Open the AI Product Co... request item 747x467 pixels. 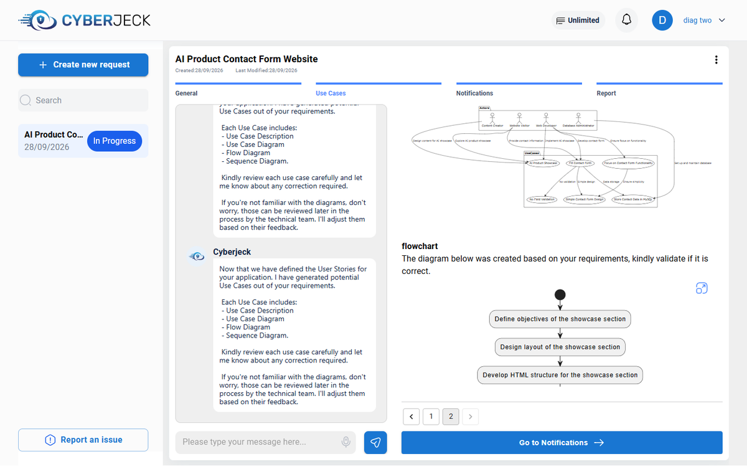coord(83,141)
